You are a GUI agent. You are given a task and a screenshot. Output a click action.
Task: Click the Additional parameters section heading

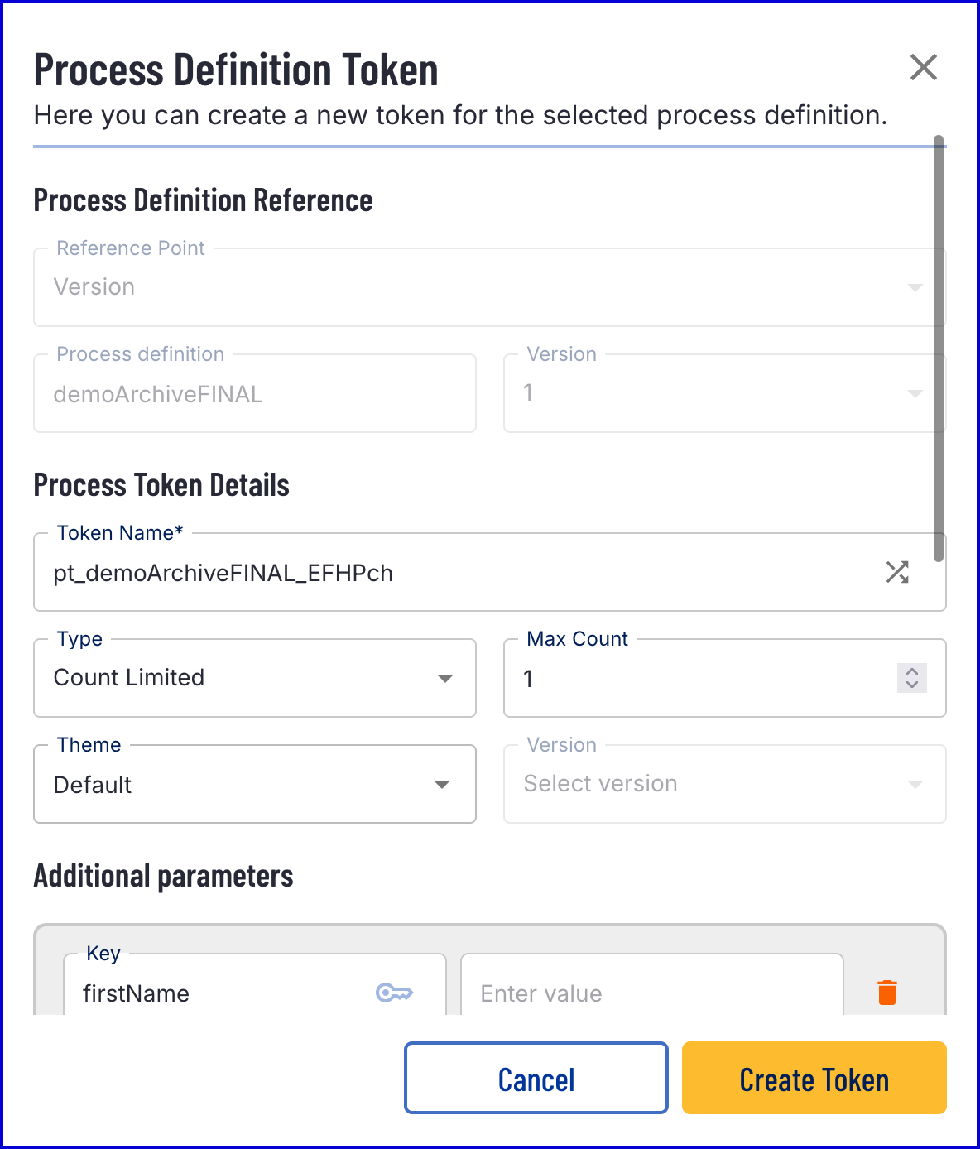pos(164,876)
